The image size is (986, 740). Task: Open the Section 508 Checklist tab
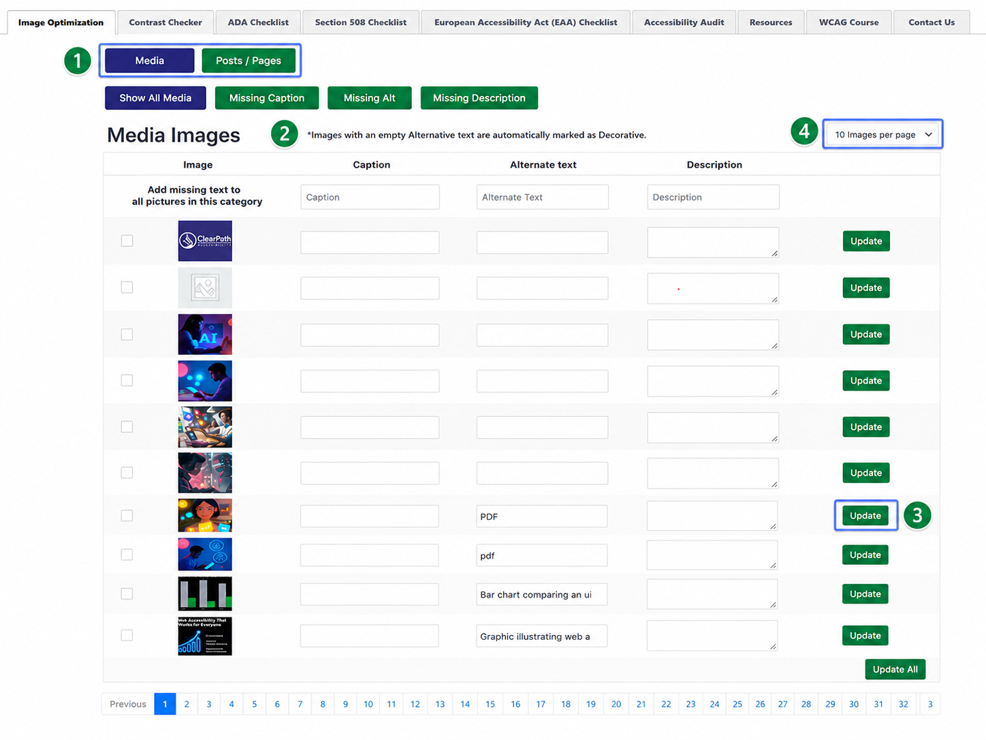pyautogui.click(x=361, y=22)
